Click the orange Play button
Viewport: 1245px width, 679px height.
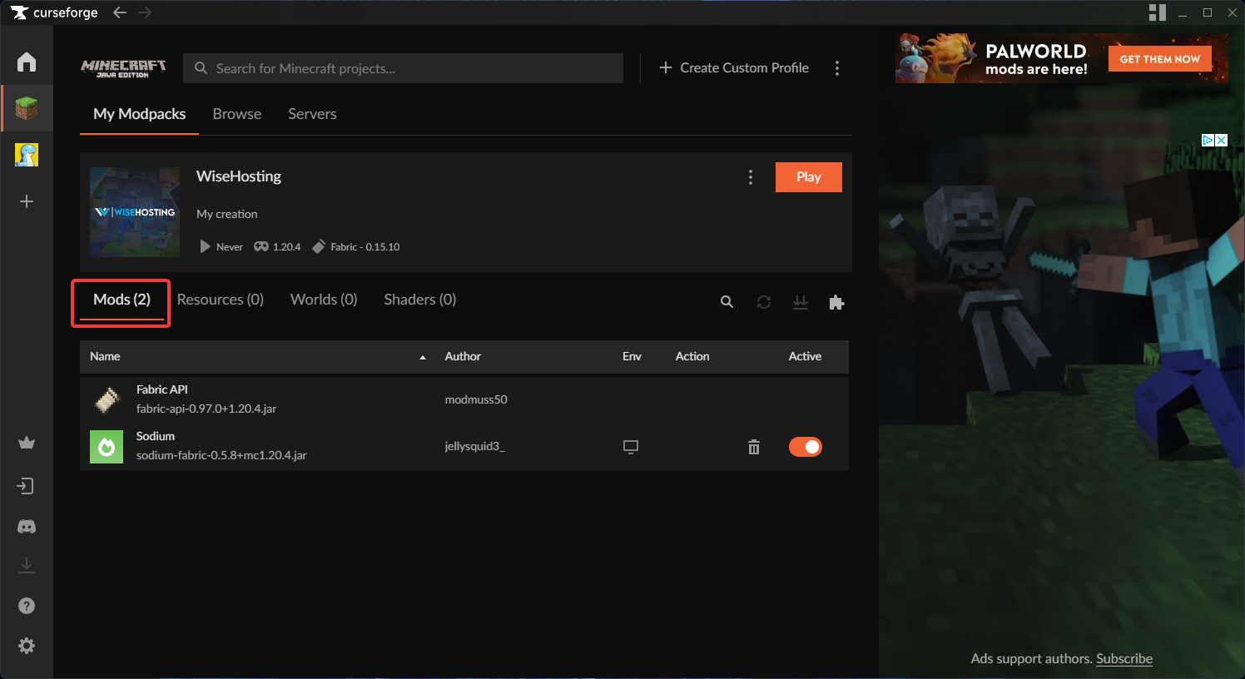[x=809, y=177]
